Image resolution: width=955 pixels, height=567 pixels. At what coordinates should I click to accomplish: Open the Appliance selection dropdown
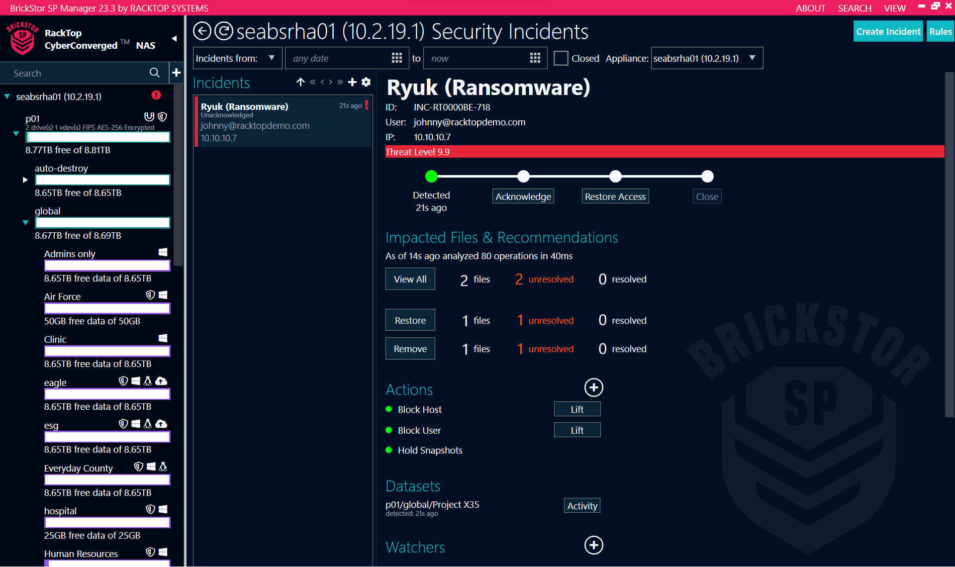pos(707,58)
